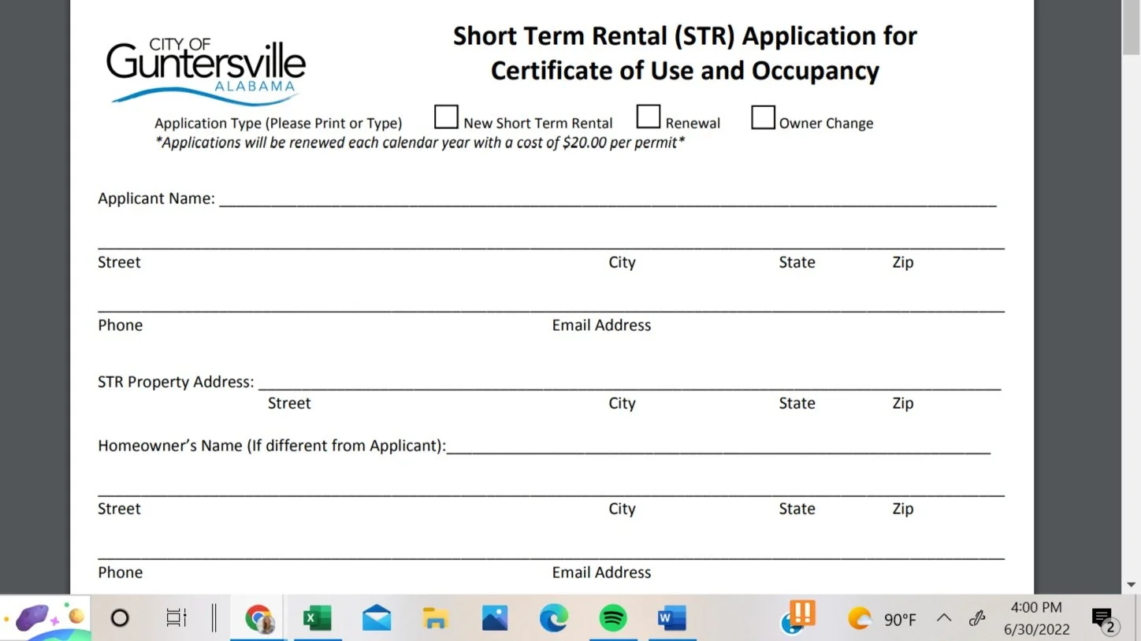
Task: Open Task View on the taskbar
Action: coord(177,618)
